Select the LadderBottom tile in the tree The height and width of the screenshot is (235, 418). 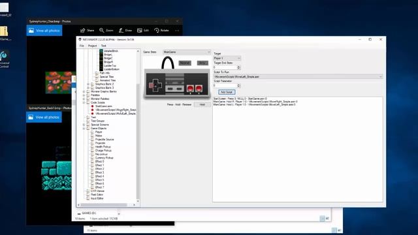(112, 69)
